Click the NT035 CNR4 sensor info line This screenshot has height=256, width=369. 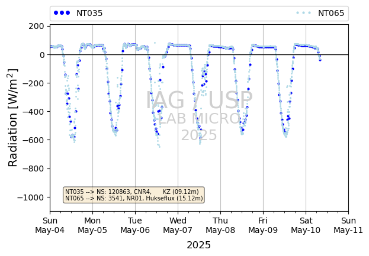pos(132,192)
